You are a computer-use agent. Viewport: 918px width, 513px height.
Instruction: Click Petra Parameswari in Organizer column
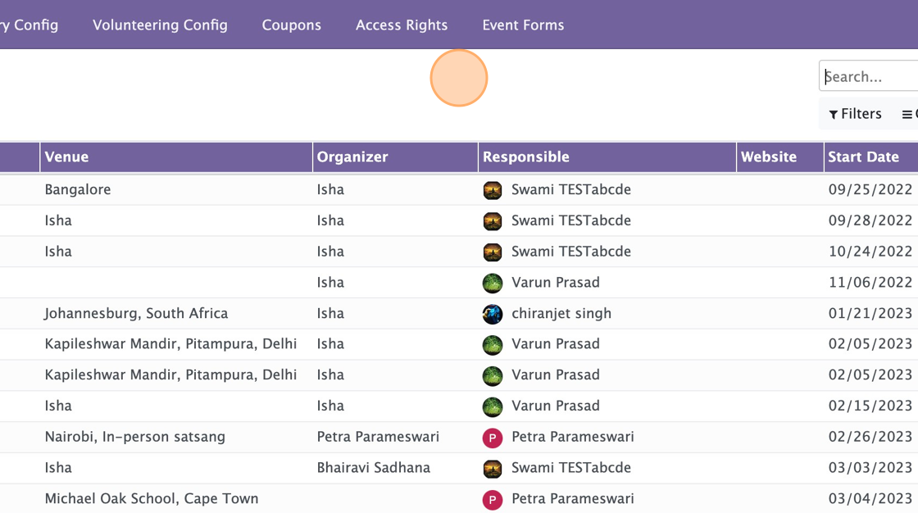coord(378,437)
